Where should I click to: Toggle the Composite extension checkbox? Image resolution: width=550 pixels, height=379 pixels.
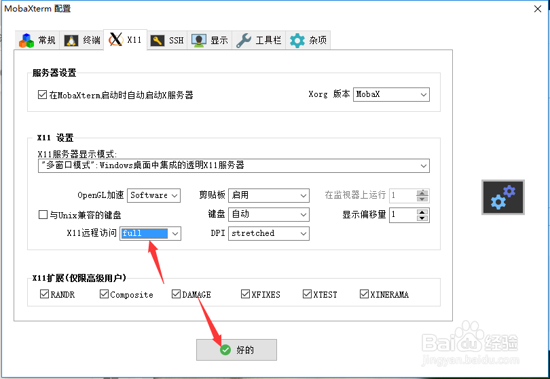pos(104,294)
